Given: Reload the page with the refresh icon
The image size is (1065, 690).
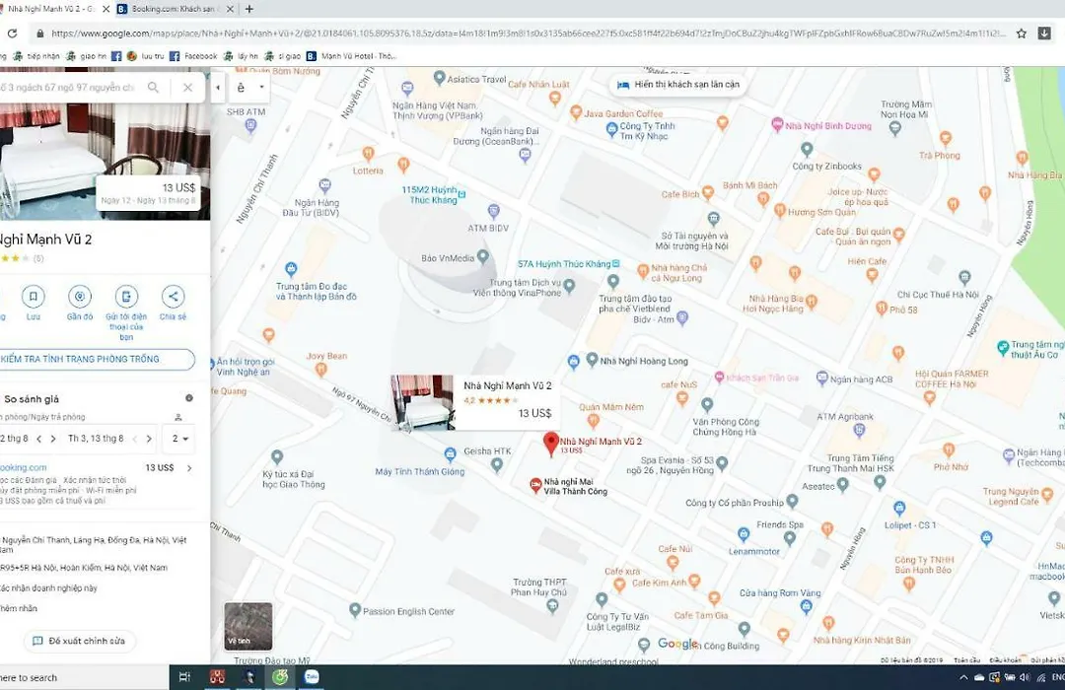Looking at the screenshot, I should tap(12, 33).
